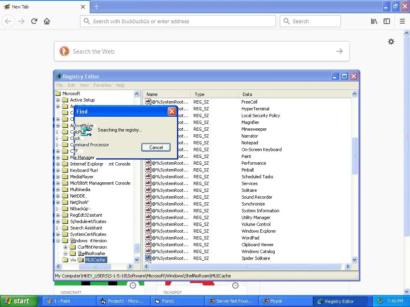Click the string value icon for Spider Solitaire
The image size is (410, 307).
point(148,258)
